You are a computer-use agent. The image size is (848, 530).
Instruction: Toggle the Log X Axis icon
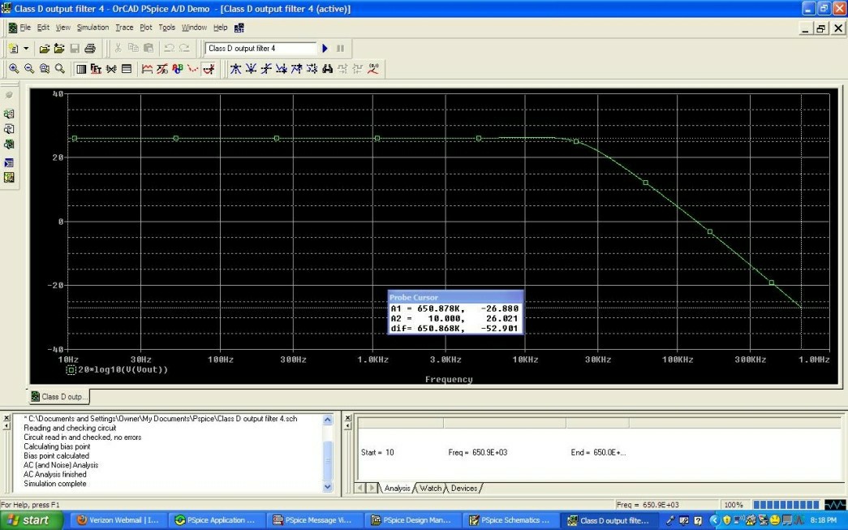(81, 69)
